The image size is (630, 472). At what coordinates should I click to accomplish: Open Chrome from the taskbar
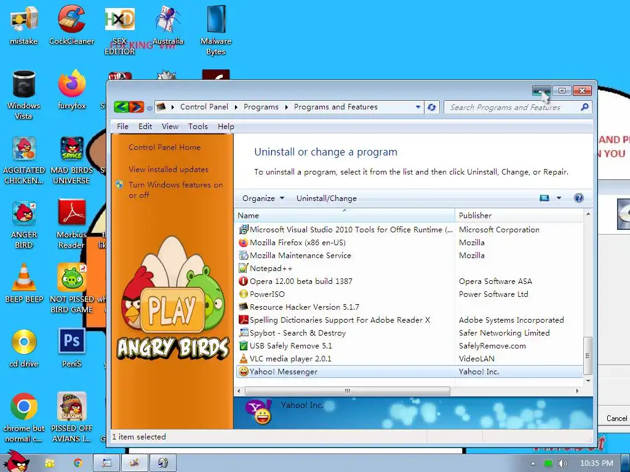[78, 463]
